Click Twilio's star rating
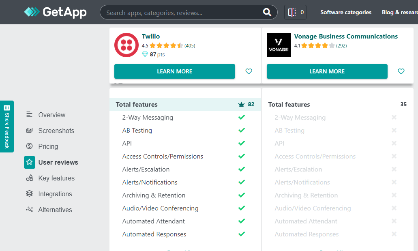This screenshot has height=251, width=418. (166, 45)
